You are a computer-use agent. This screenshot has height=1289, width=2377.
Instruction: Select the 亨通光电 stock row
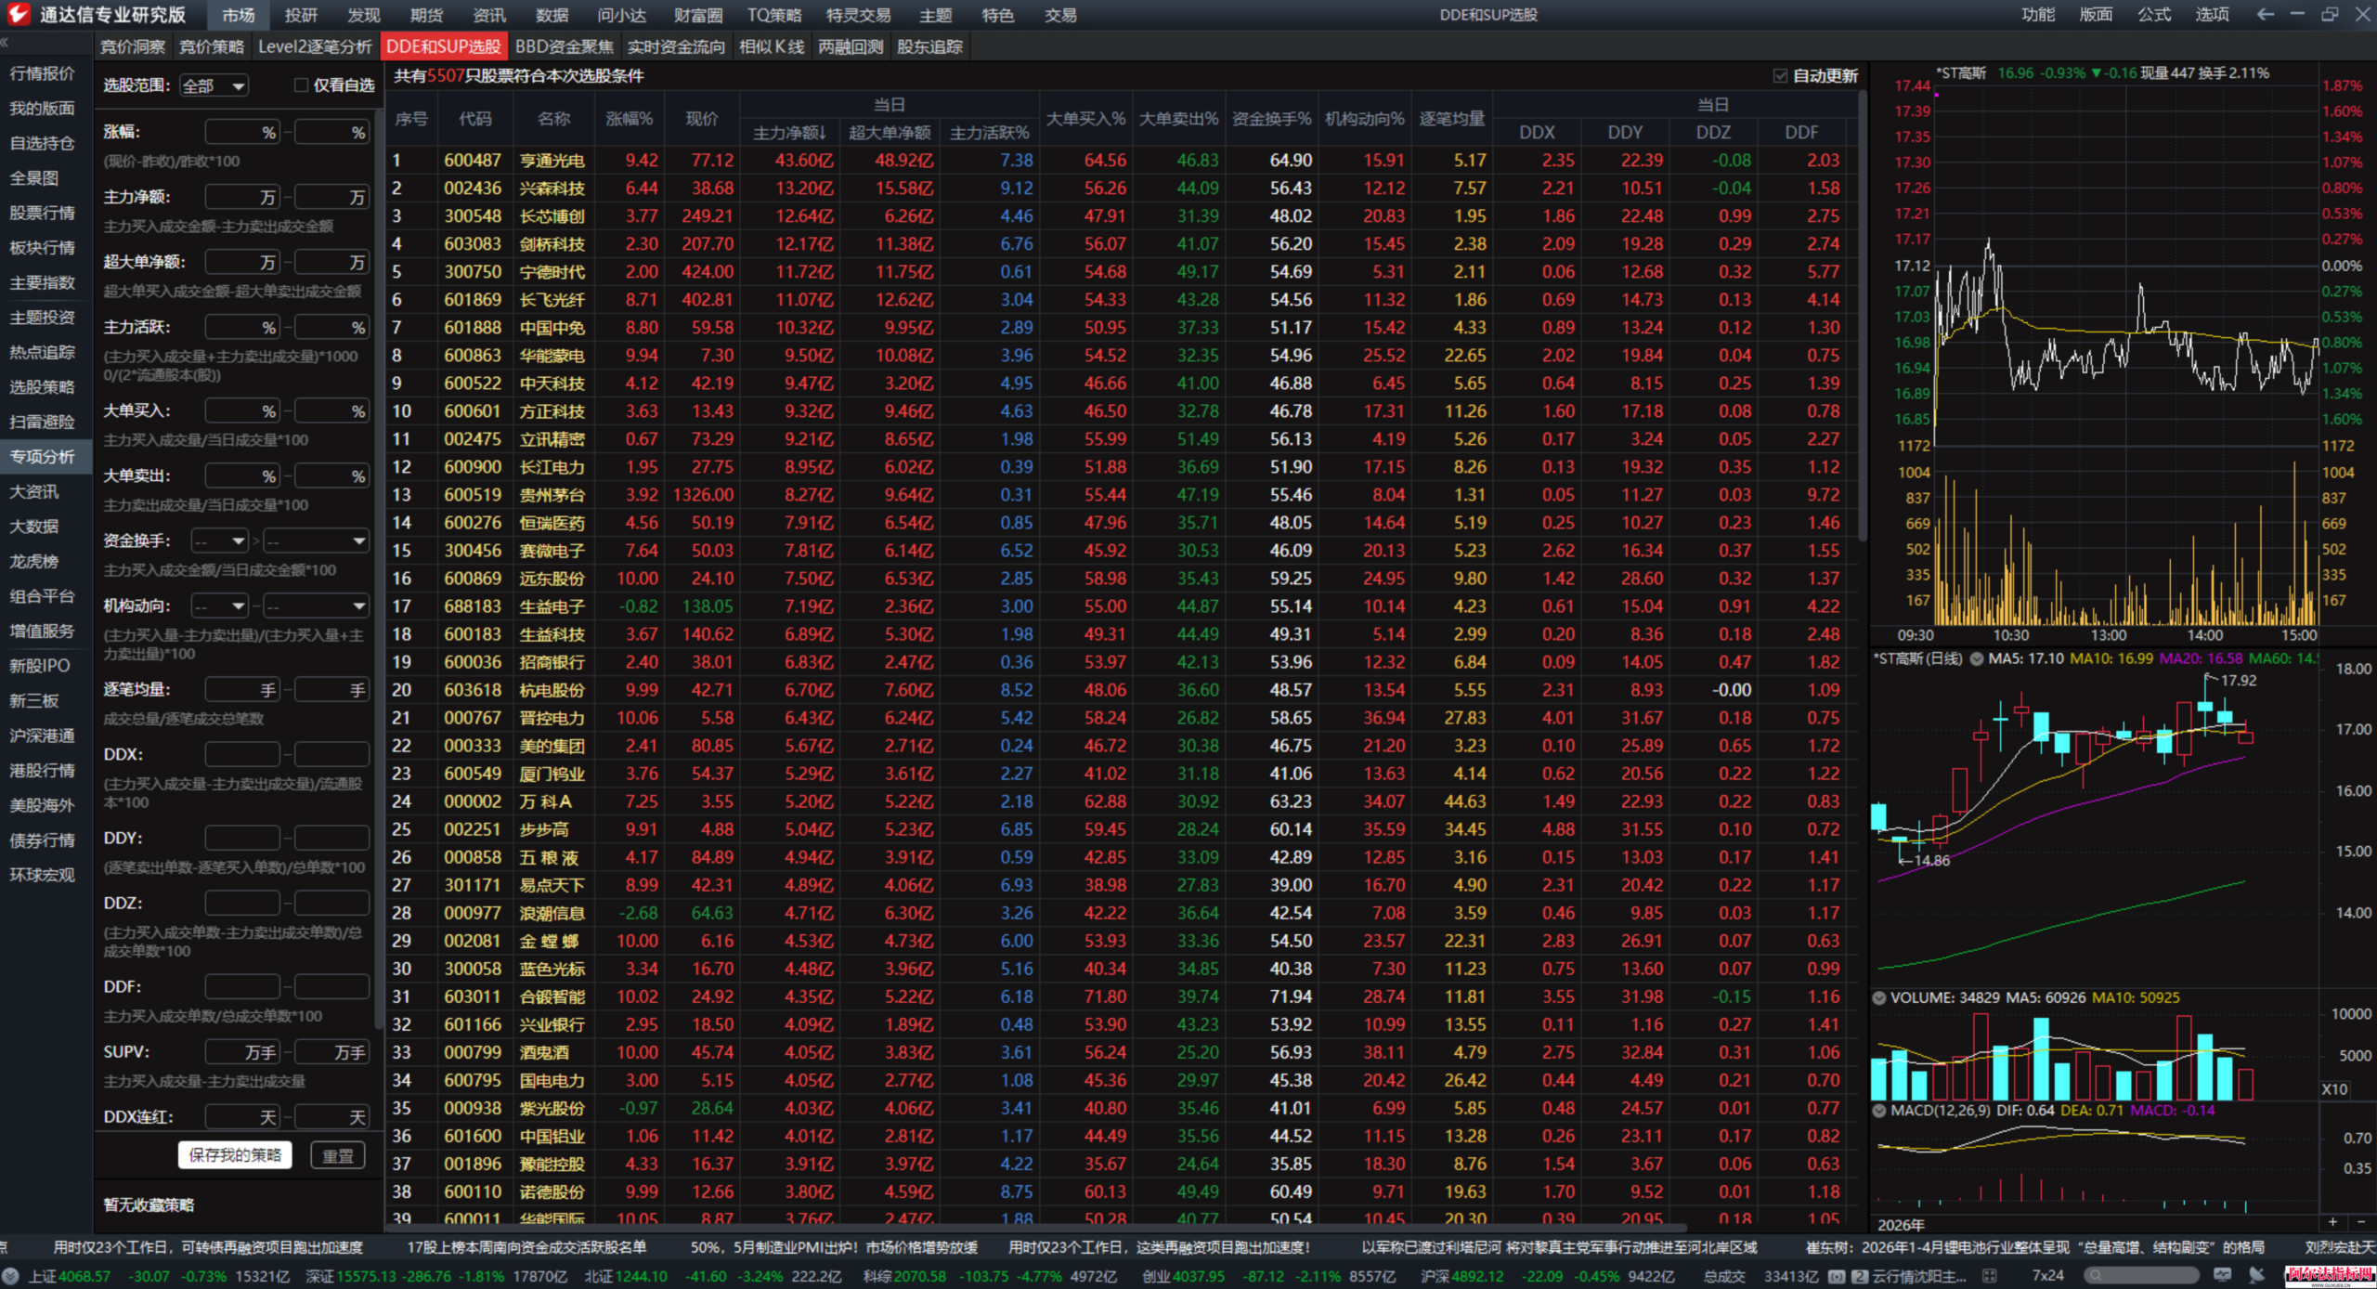tap(1122, 160)
